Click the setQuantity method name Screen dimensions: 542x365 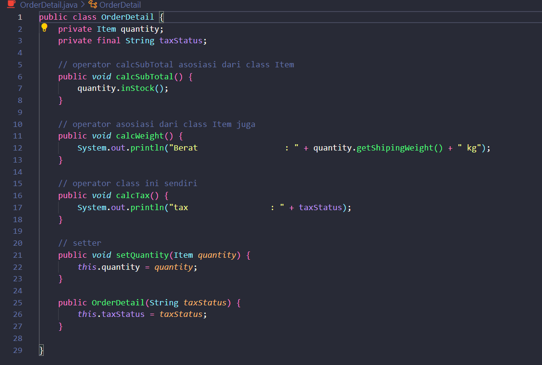point(142,255)
